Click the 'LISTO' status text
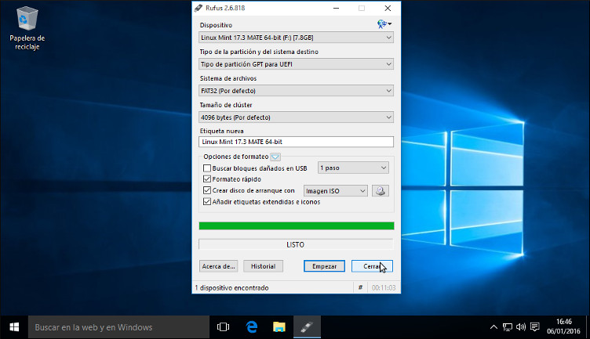This screenshot has width=590, height=339. point(295,244)
